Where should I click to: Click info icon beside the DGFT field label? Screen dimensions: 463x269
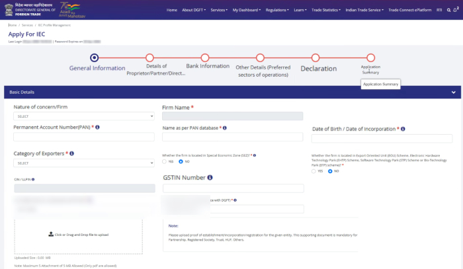point(235,200)
